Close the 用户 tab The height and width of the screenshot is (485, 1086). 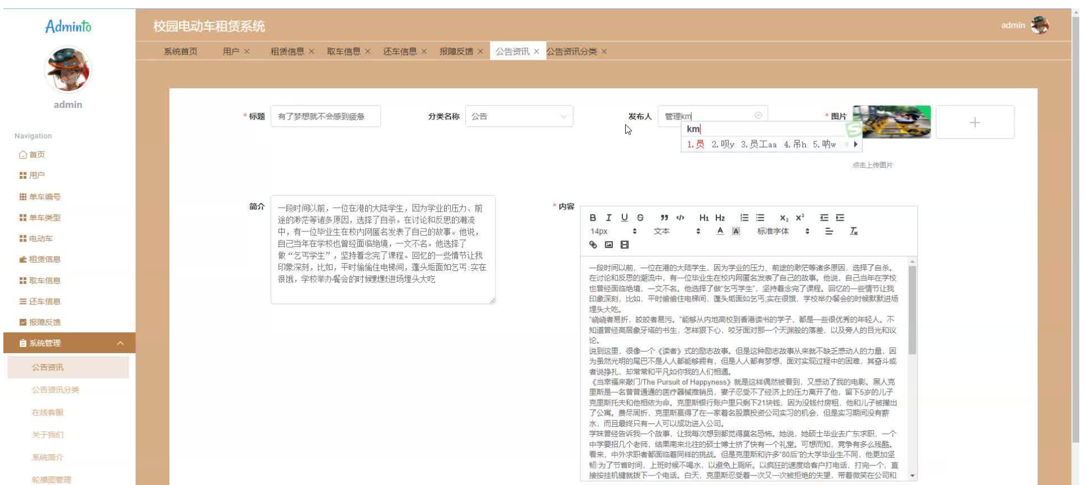coord(247,51)
